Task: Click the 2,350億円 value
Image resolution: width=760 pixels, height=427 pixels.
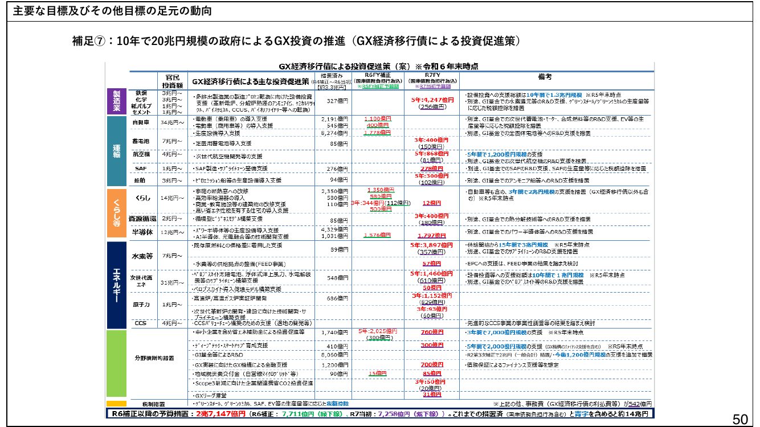Action: coord(334,191)
